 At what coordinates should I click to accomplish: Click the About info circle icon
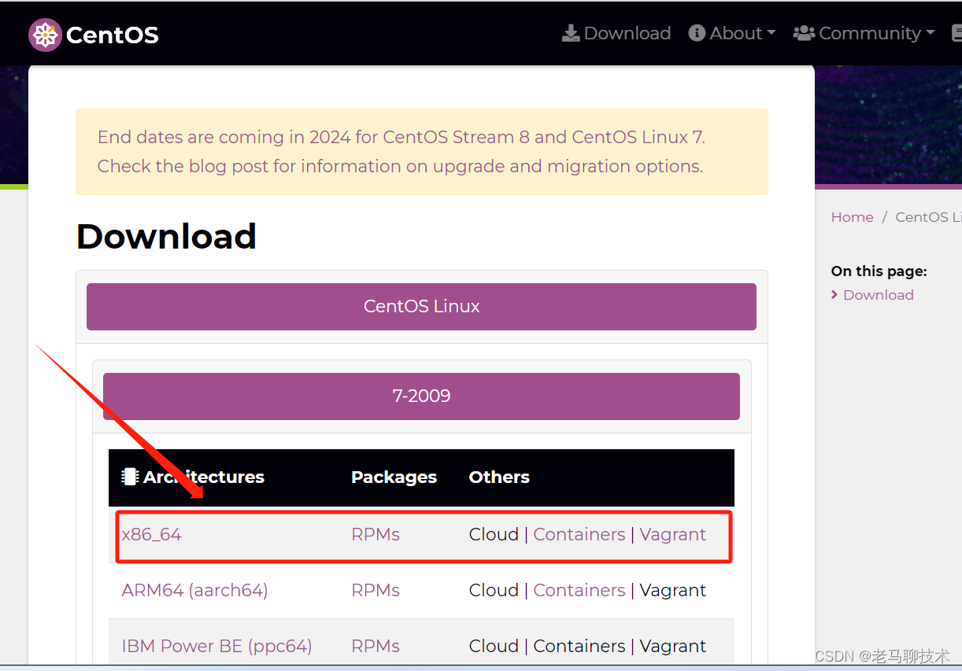697,33
